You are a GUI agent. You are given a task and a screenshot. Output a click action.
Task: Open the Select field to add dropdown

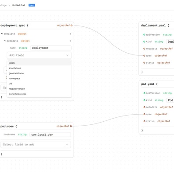[x=36, y=145]
